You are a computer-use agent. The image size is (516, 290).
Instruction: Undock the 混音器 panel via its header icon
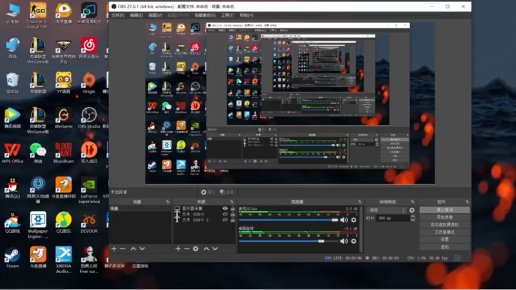(x=360, y=202)
